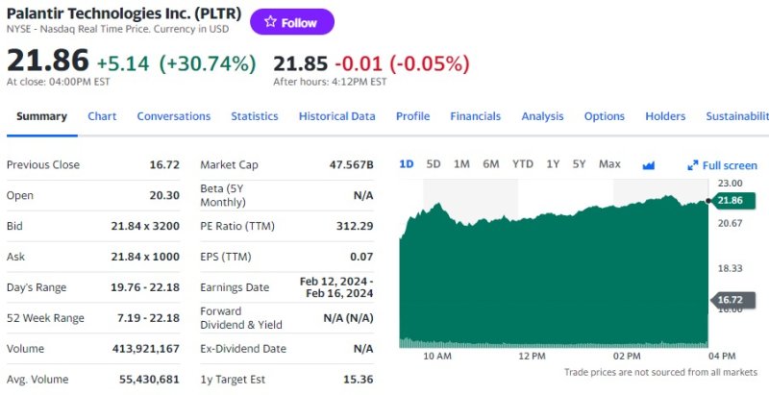Set chart range to YTD
The image size is (769, 395).
(522, 164)
